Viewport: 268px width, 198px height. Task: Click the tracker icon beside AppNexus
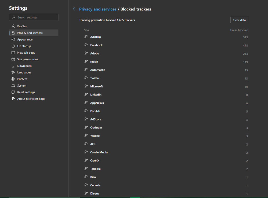click(86, 102)
